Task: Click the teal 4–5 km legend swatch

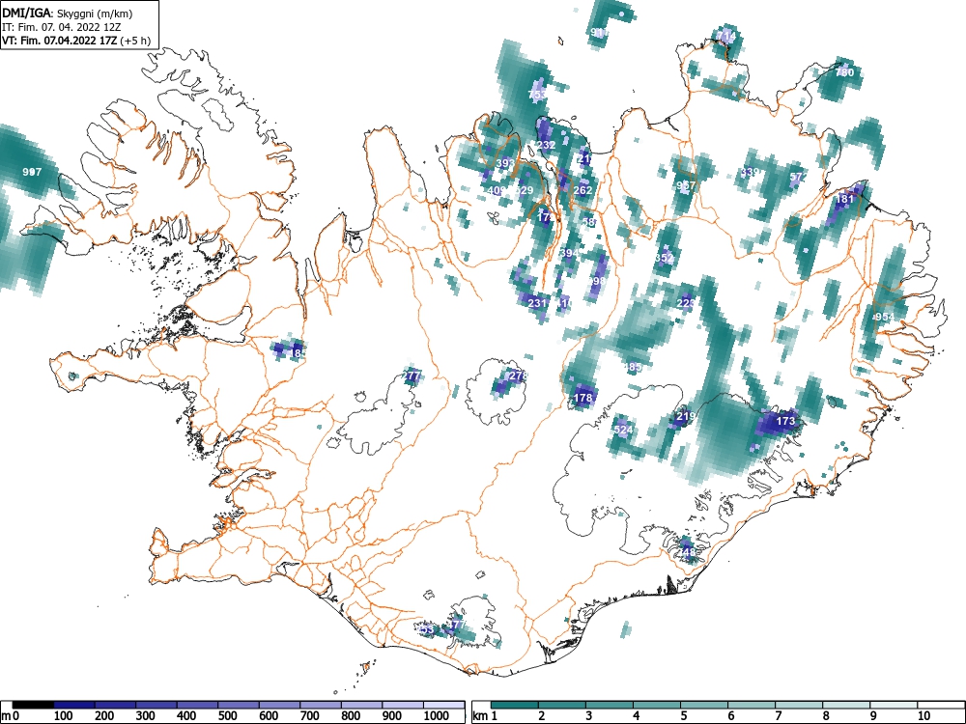Action: pos(657,705)
